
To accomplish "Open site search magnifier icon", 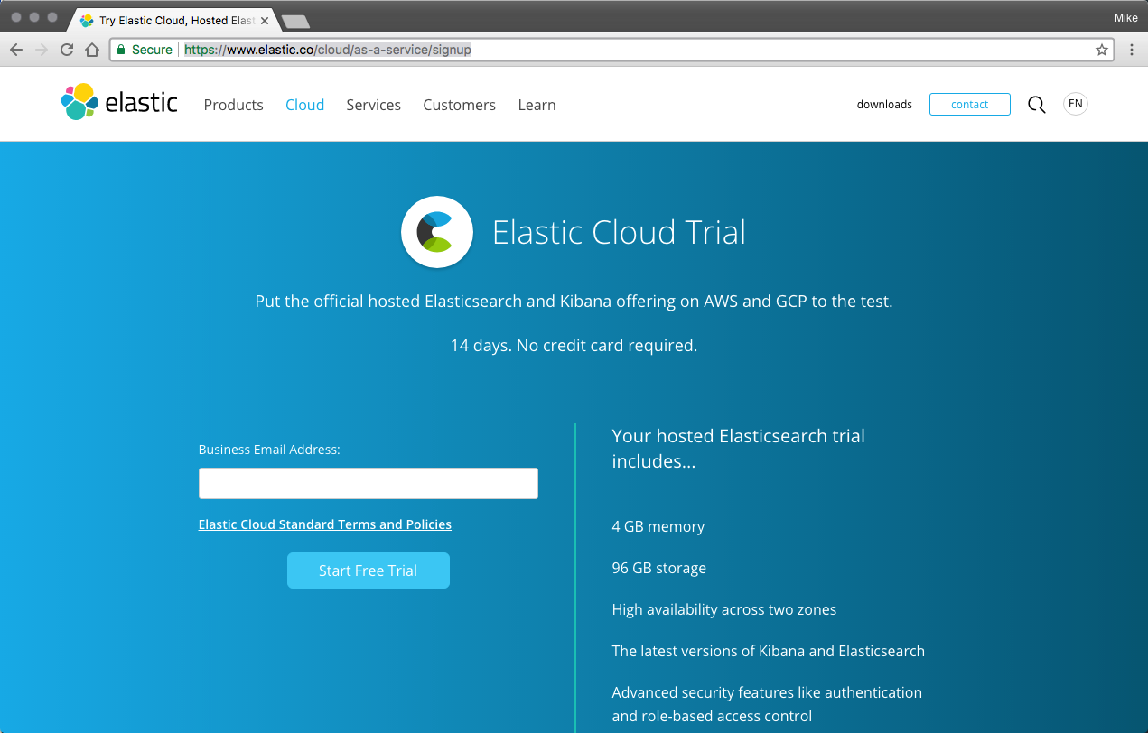I will tap(1037, 105).
